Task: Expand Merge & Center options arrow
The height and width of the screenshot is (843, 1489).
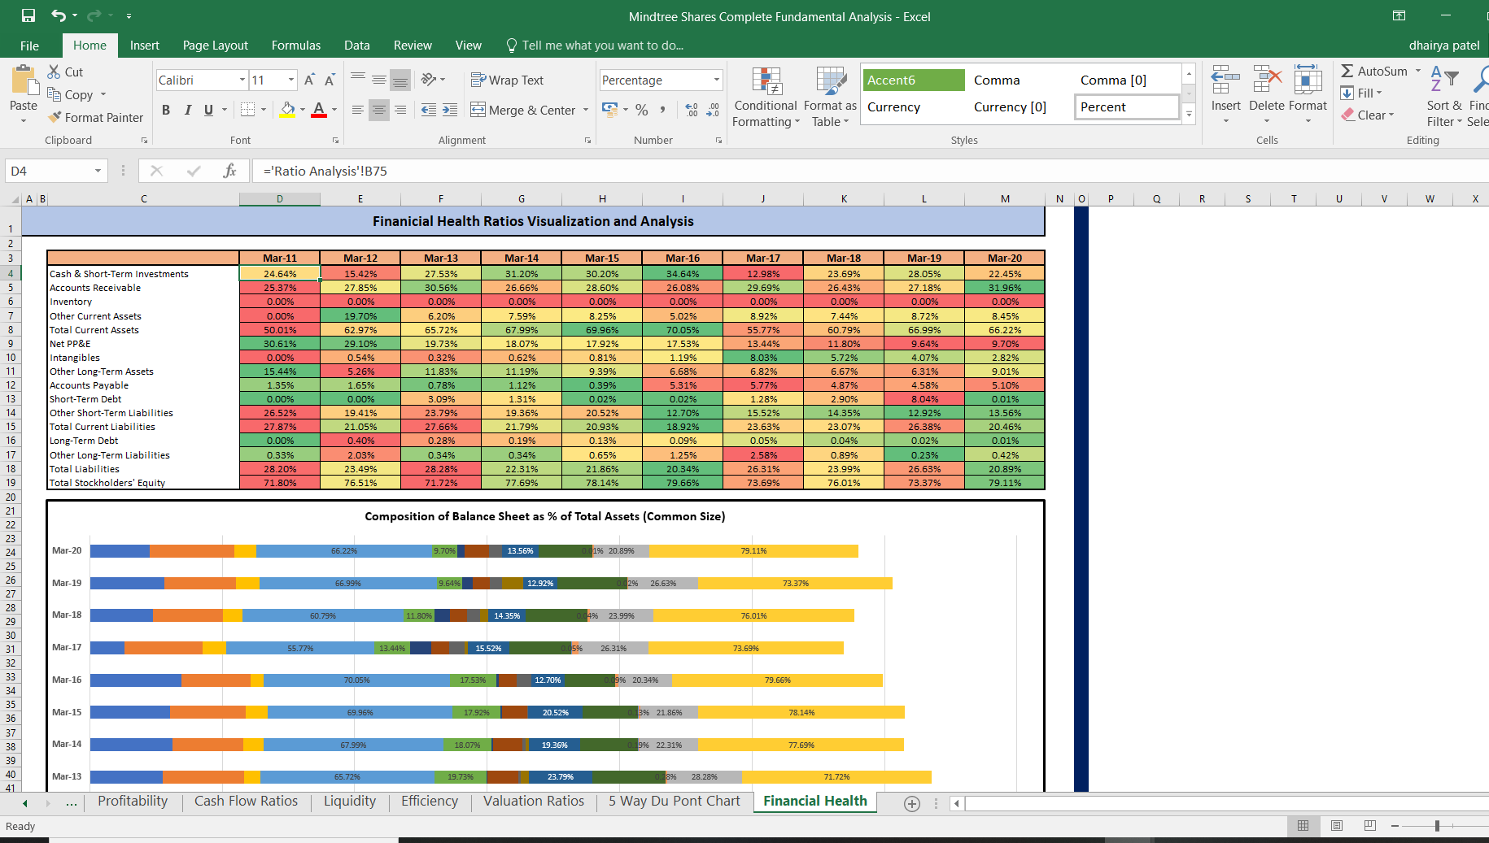Action: coord(586,110)
